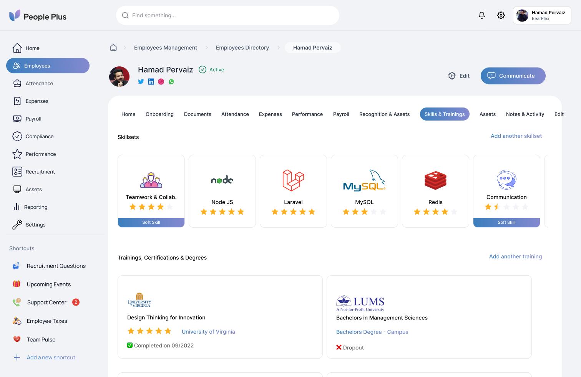Open the University of Virginia link
This screenshot has height=377, width=581.
tap(208, 332)
